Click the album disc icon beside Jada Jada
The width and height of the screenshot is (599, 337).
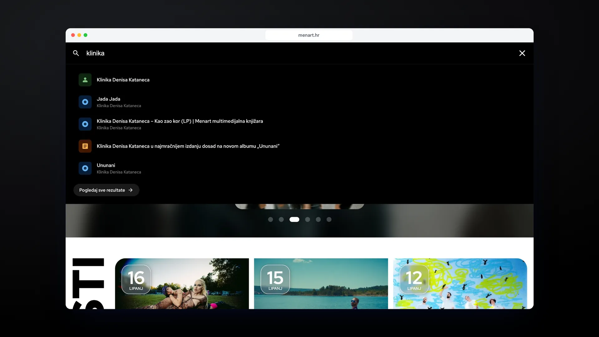point(85,102)
